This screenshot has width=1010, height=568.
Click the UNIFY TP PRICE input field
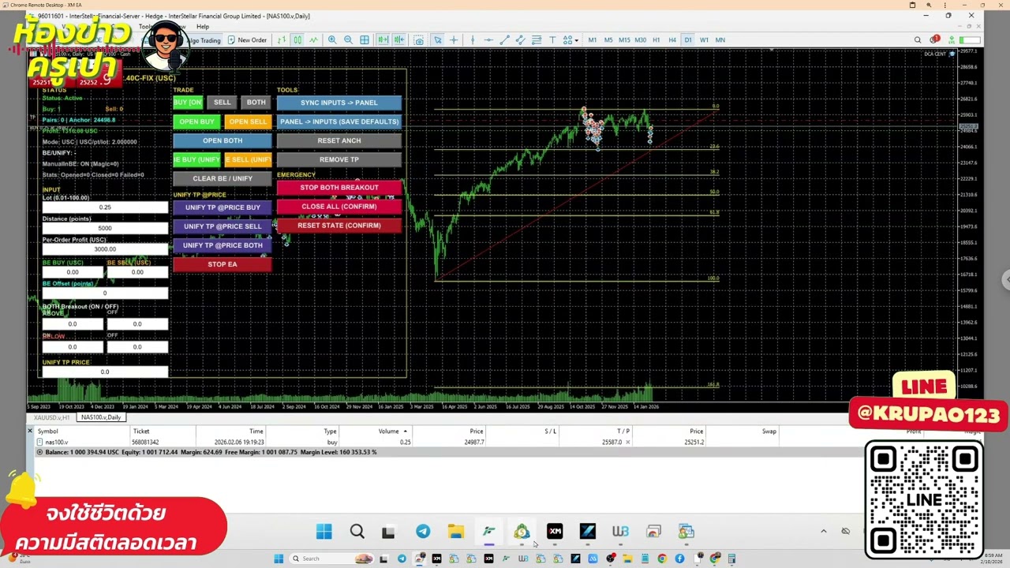(x=105, y=372)
